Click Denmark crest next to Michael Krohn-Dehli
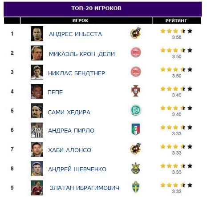207x197 pixels. (x=136, y=52)
